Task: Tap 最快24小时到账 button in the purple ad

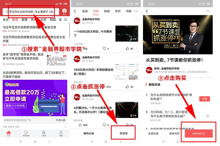Action: click(x=15, y=106)
